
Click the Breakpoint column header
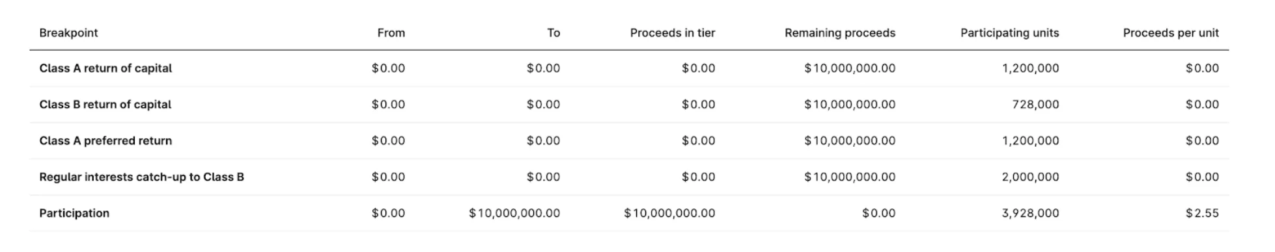point(68,33)
